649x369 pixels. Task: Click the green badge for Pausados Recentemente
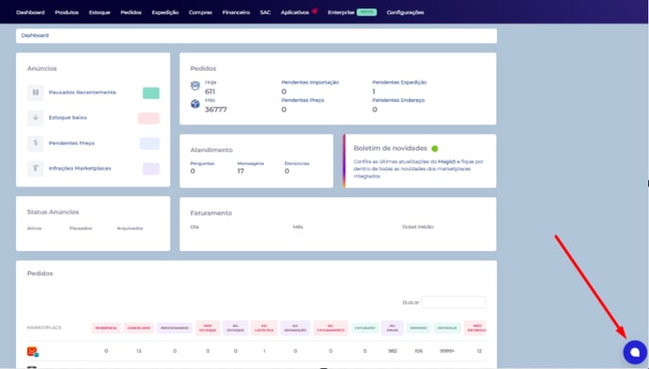pyautogui.click(x=151, y=93)
